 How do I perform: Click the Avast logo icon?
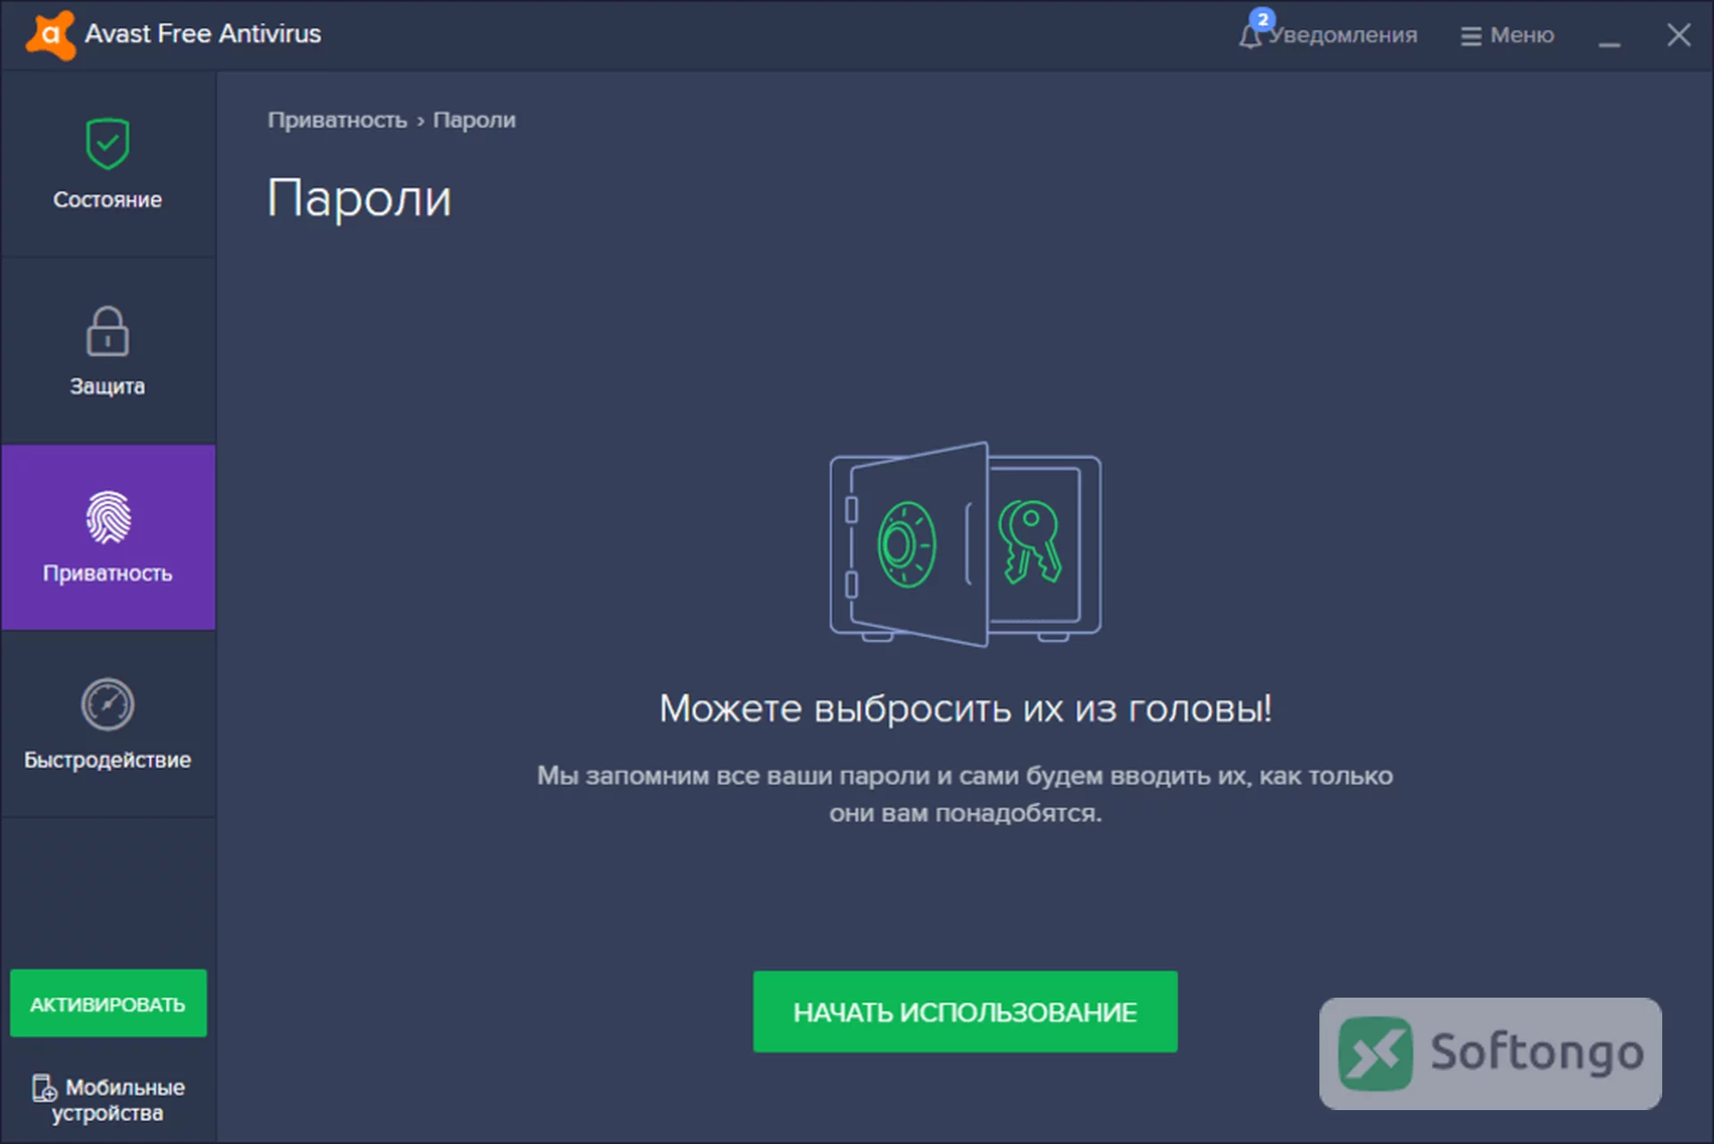(51, 35)
